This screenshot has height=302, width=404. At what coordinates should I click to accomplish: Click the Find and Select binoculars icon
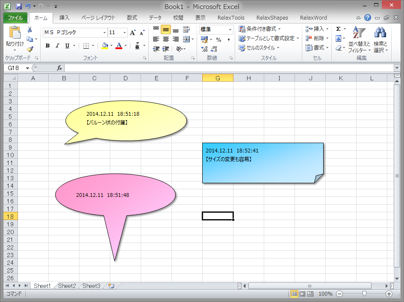pyautogui.click(x=380, y=33)
